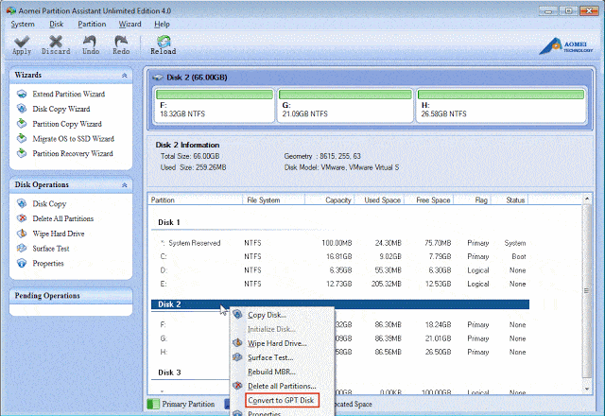605x416 pixels.
Task: Open the Help menu
Action: point(162,25)
